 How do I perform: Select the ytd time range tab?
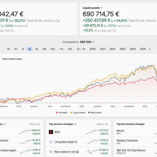44,49
